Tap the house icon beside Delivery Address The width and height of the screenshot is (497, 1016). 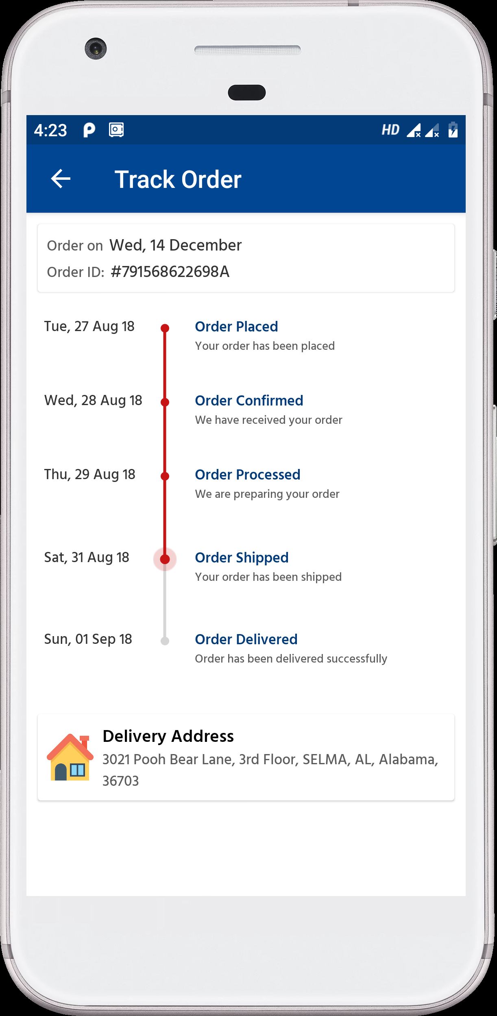pyautogui.click(x=70, y=757)
